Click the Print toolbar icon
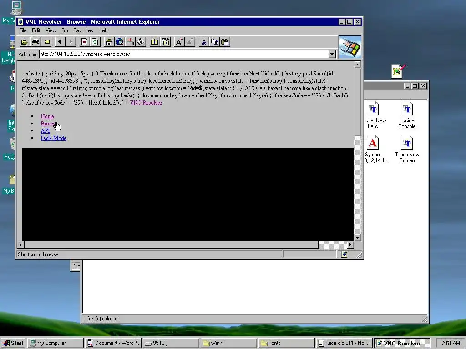Viewport: 466px width, 349px height. pos(35,42)
